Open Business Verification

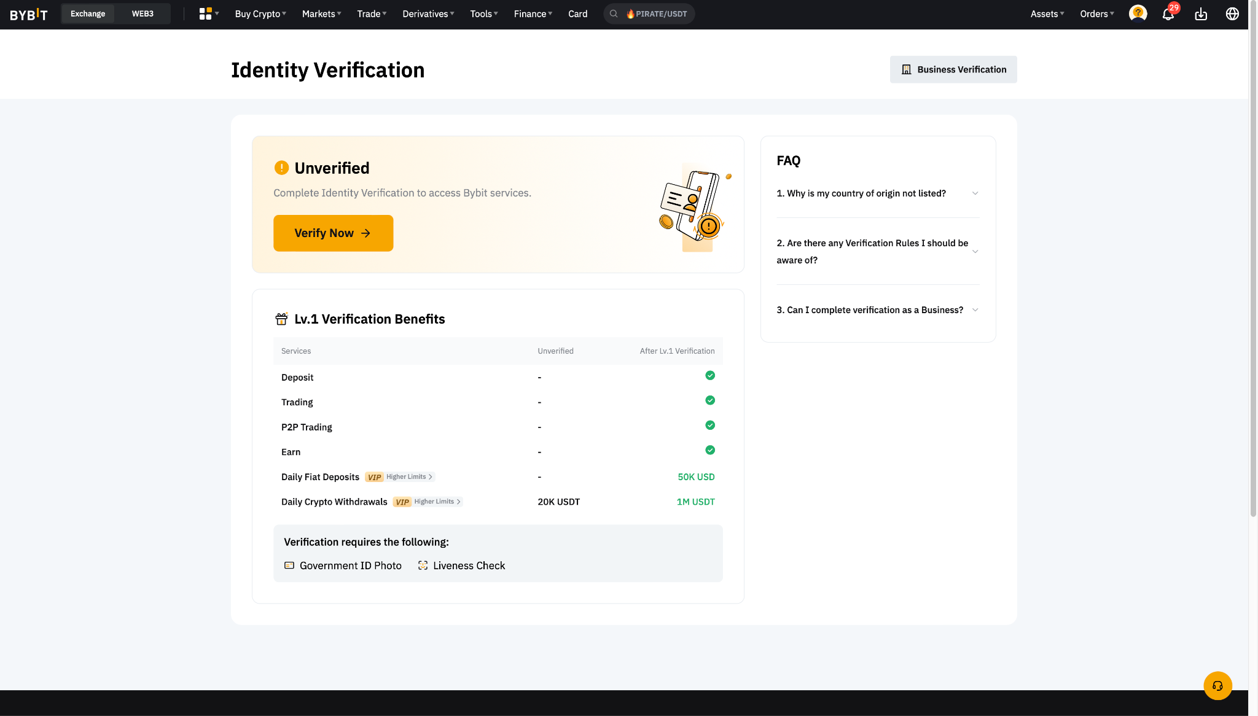pyautogui.click(x=953, y=69)
